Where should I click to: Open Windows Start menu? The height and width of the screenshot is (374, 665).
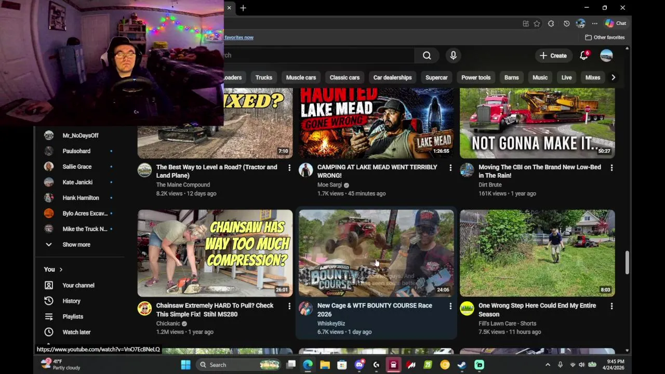tap(185, 365)
